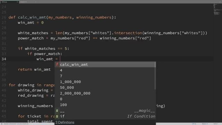The image size is (222, 125).
Task: Close the first file tab
Action: (17, 2)
